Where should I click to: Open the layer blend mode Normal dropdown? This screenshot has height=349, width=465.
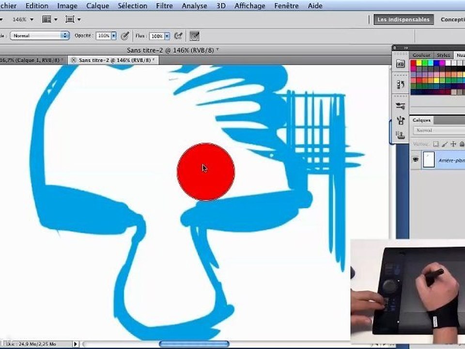[x=439, y=130]
